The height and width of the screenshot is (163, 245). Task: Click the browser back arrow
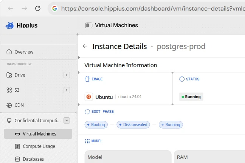(x=11, y=8)
